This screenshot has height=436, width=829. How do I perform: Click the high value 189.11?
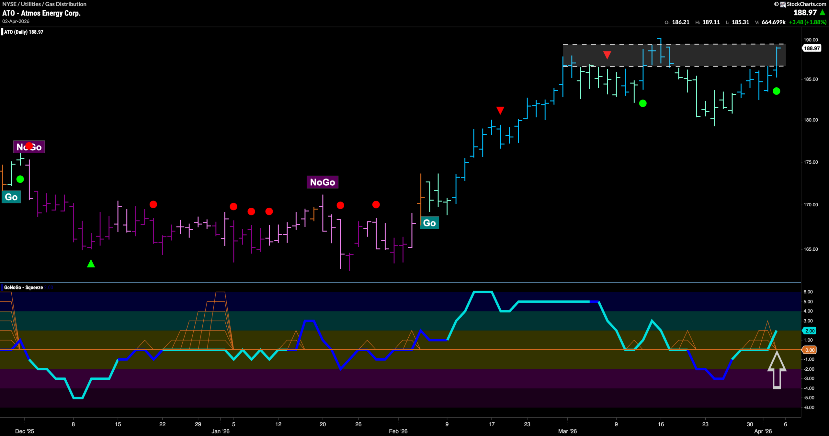coord(711,22)
